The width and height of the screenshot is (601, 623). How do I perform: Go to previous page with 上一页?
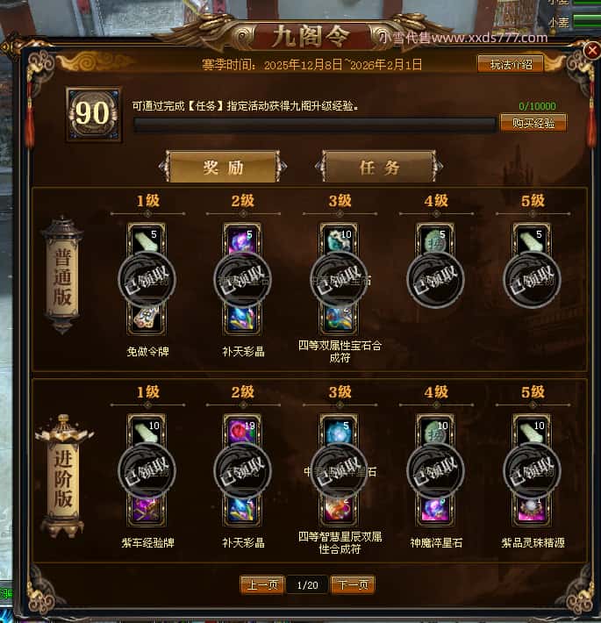click(262, 584)
